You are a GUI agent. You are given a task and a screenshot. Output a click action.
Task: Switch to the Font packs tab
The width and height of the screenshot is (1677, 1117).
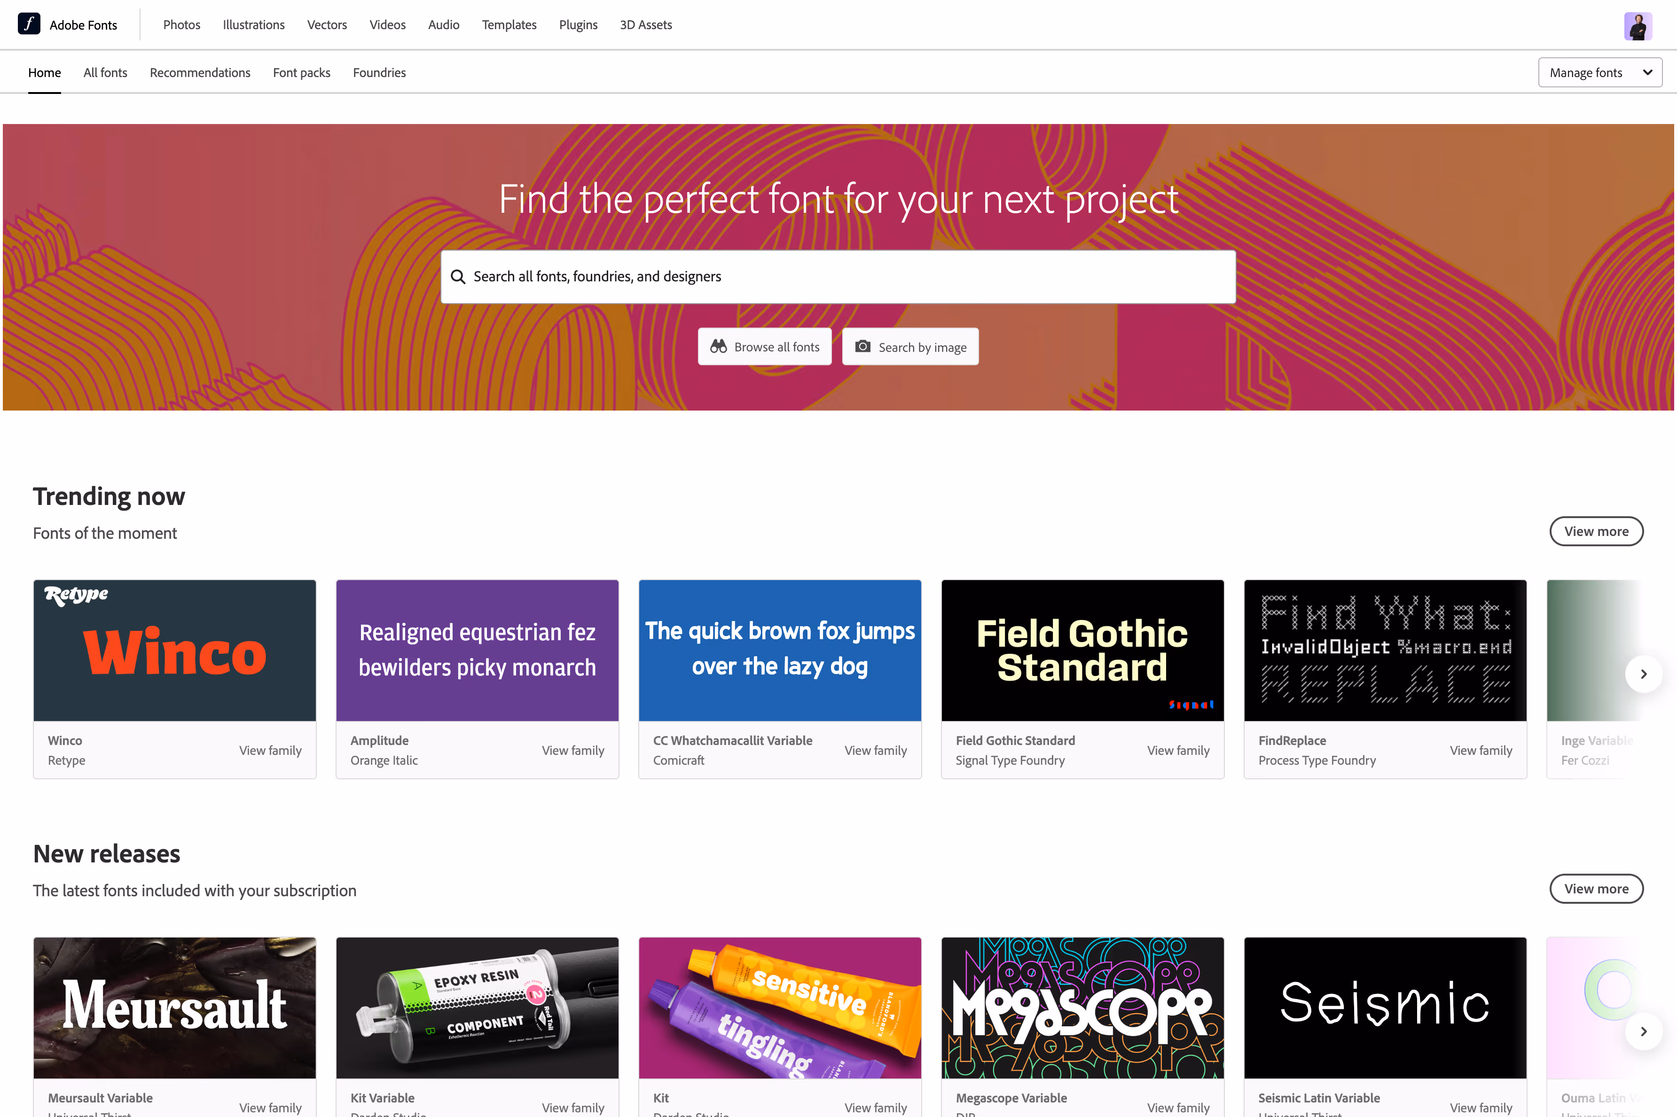click(x=301, y=73)
